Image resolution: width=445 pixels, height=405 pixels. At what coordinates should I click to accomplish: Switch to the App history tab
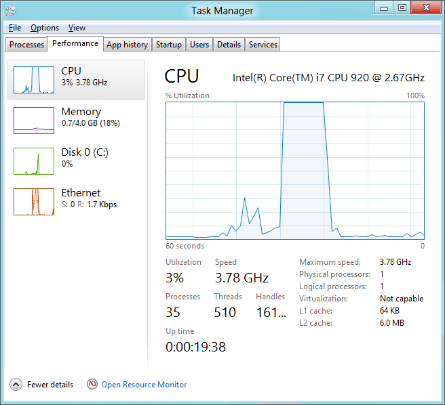(127, 45)
